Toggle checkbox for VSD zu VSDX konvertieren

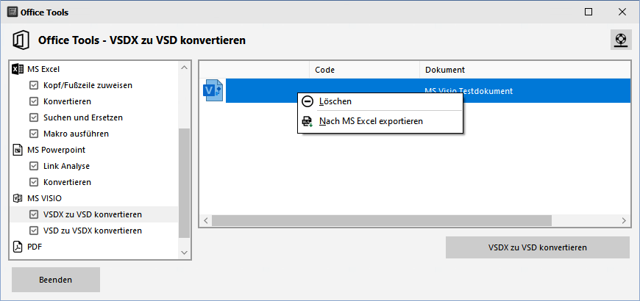pyautogui.click(x=34, y=231)
